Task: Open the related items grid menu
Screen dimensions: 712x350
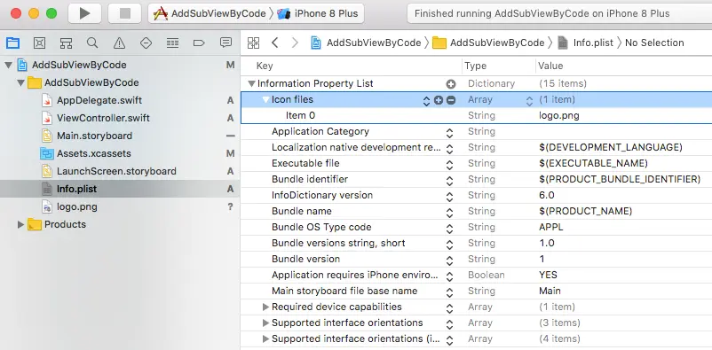Action: click(253, 43)
